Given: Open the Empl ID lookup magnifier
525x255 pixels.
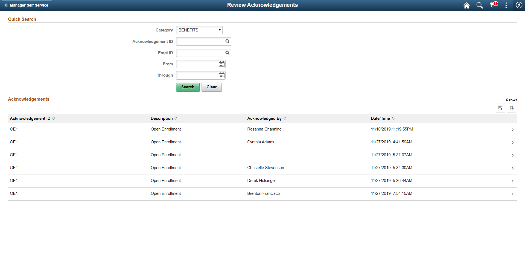Looking at the screenshot, I should [227, 53].
